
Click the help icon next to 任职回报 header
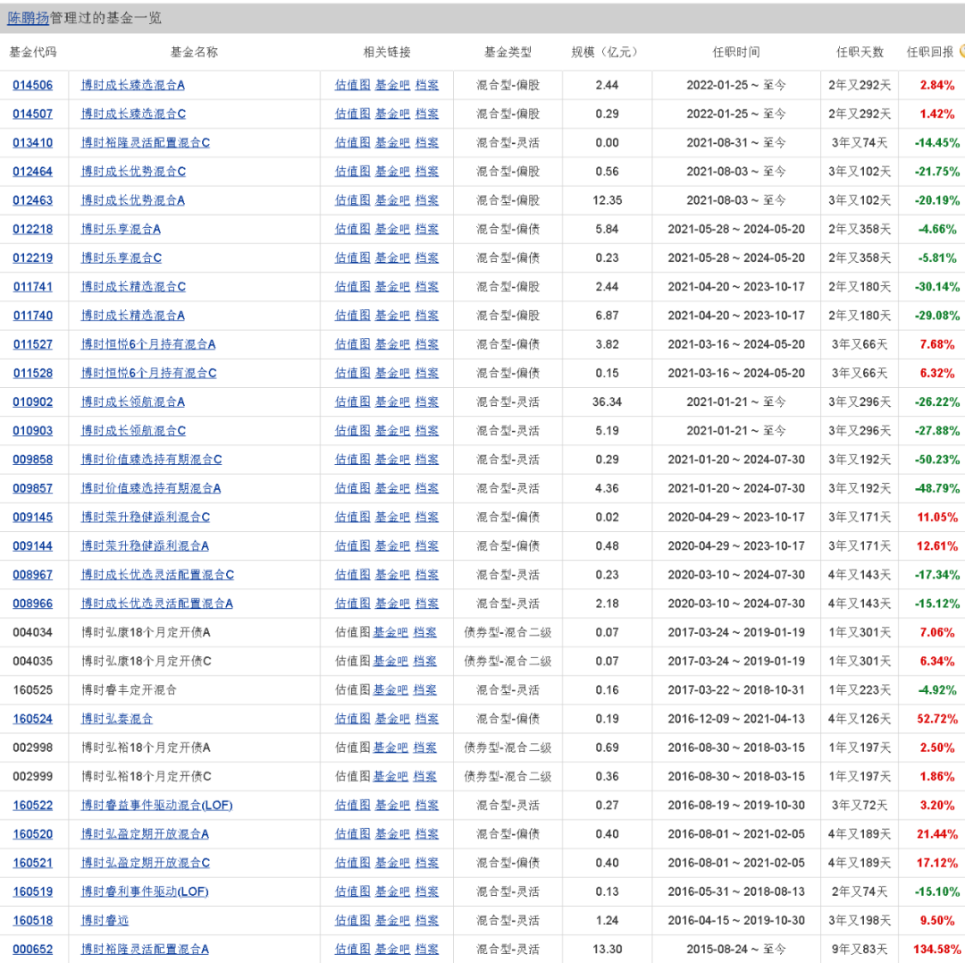click(x=961, y=51)
